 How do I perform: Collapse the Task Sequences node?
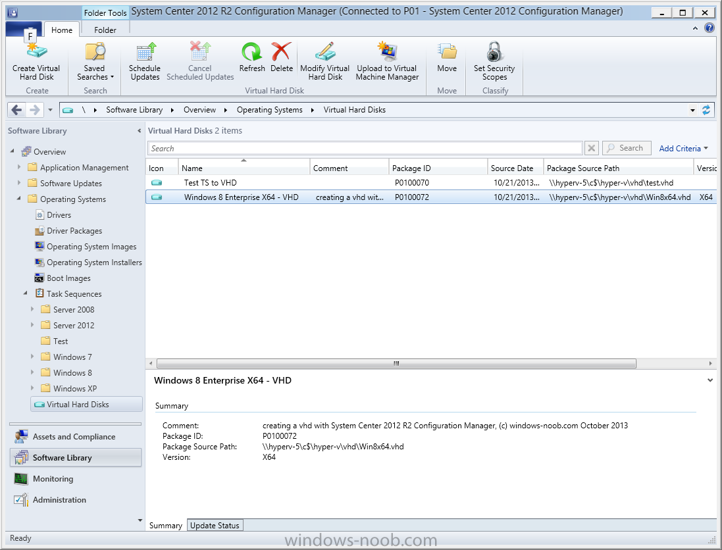coord(25,293)
